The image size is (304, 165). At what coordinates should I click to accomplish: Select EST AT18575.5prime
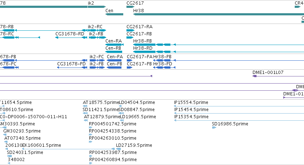tap(101, 102)
